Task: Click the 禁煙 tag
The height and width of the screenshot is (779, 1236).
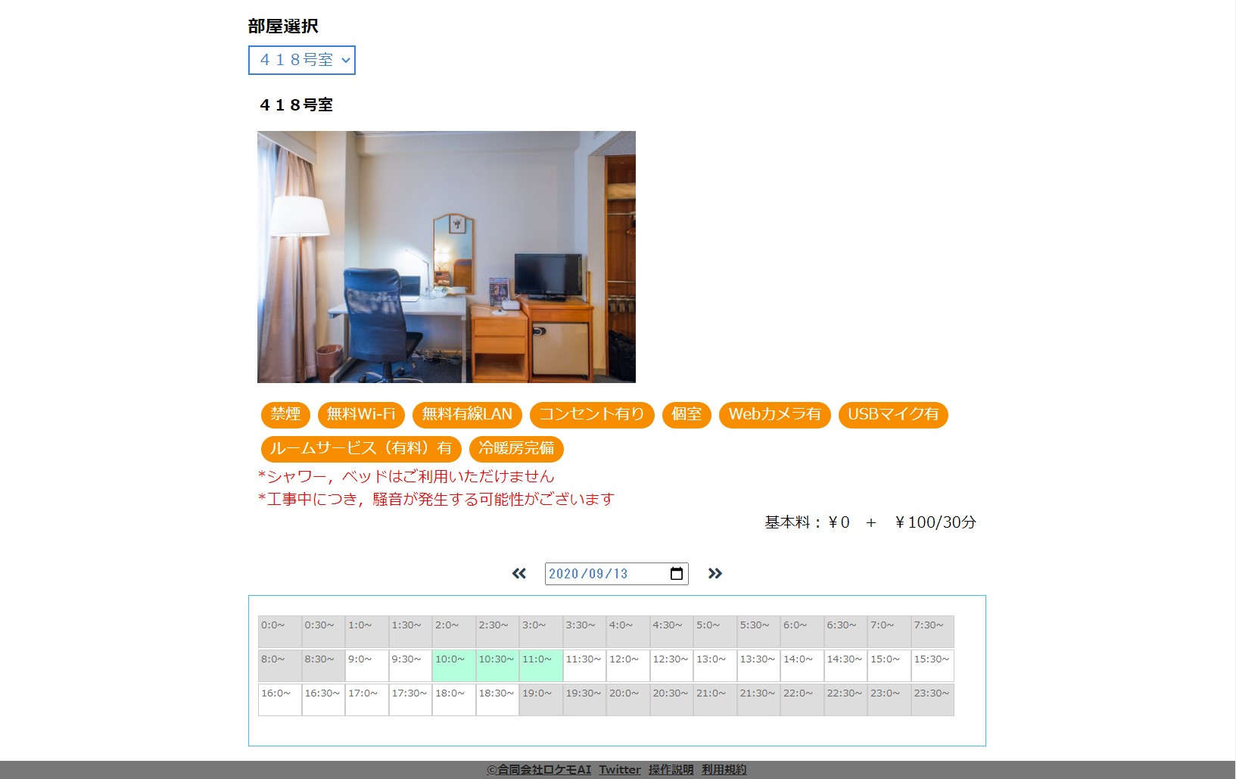Action: point(285,414)
